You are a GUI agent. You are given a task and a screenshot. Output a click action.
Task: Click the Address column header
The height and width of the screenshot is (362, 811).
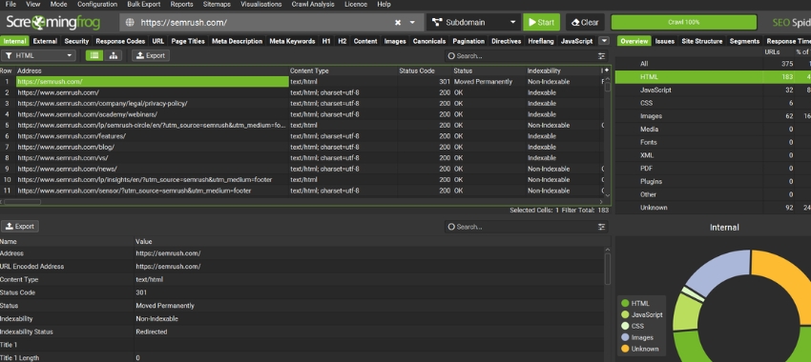coord(152,70)
